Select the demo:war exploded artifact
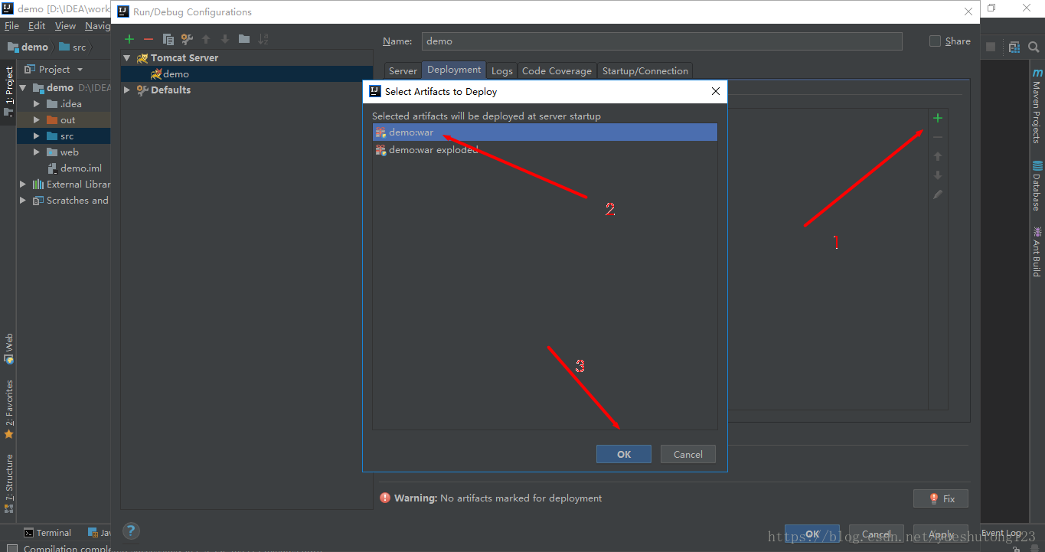The image size is (1045, 552). [x=545, y=150]
